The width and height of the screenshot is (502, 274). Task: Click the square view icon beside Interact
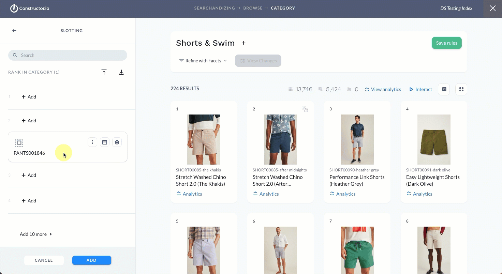444,89
